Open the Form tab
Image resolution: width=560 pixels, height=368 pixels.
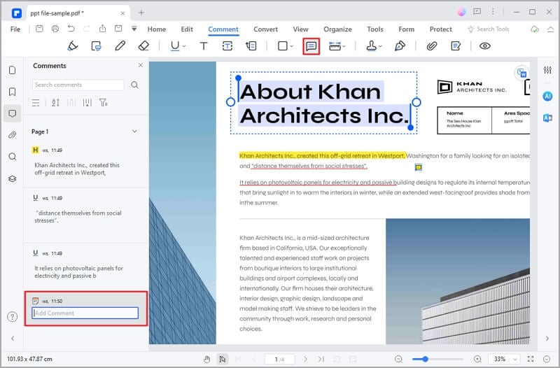coord(407,29)
